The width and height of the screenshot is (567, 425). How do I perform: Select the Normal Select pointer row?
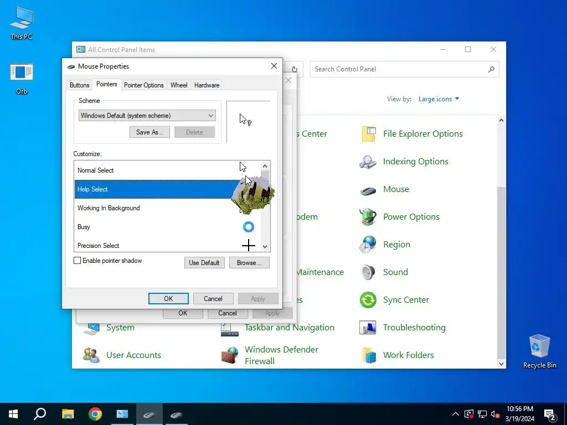(x=167, y=170)
